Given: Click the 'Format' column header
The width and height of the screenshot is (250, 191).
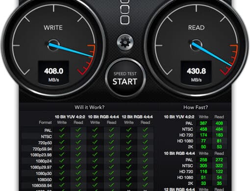Looking at the screenshot, I should (x=45, y=122).
